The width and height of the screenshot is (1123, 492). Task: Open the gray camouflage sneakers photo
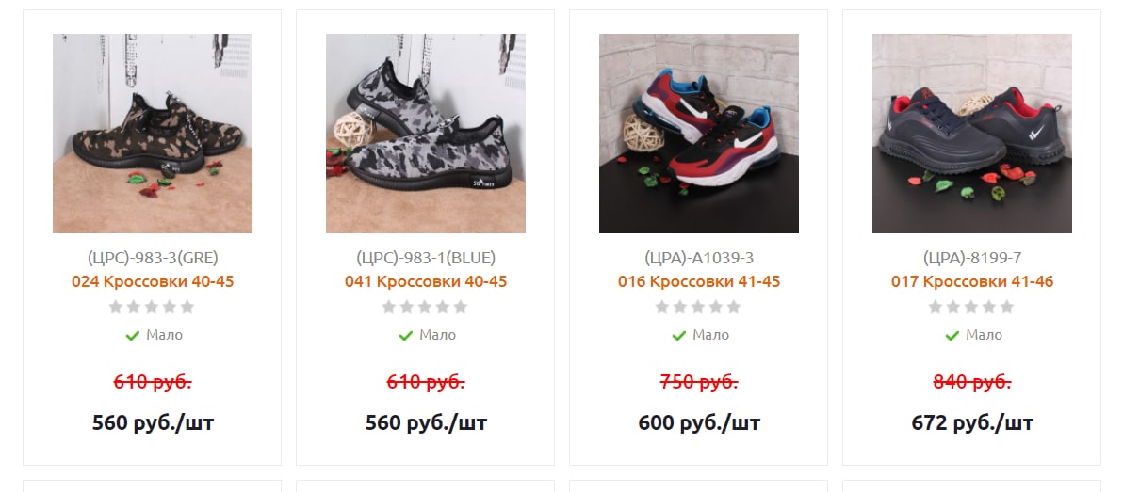(426, 133)
